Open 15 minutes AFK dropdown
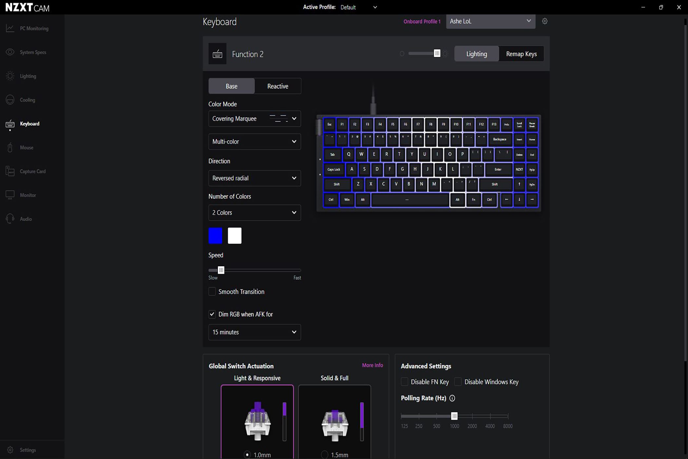 point(255,332)
